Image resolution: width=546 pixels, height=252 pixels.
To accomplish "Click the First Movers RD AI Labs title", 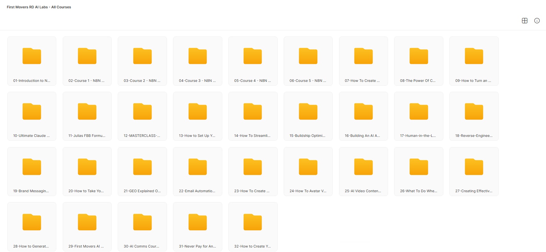I will tap(39, 7).
